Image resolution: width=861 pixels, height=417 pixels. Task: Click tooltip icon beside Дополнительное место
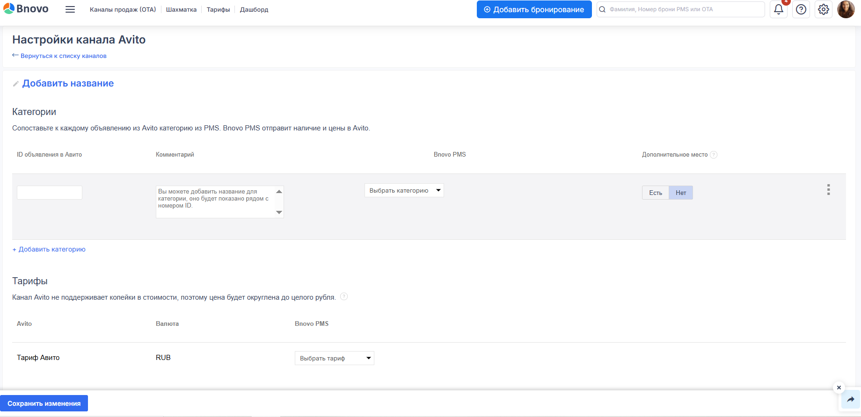click(x=714, y=155)
